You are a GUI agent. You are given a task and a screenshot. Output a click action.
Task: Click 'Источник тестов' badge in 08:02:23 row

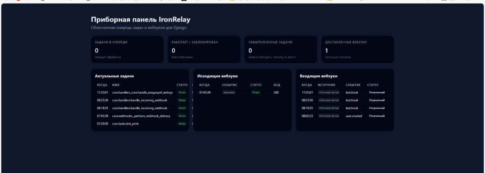point(329,116)
